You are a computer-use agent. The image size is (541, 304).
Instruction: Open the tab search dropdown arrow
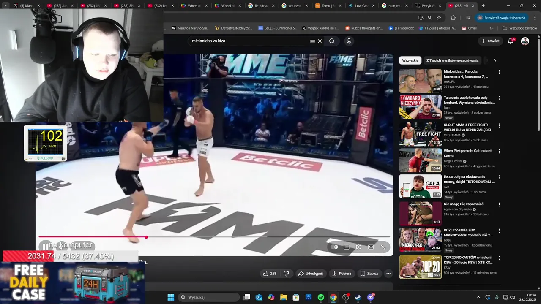pyautogui.click(x=5, y=6)
